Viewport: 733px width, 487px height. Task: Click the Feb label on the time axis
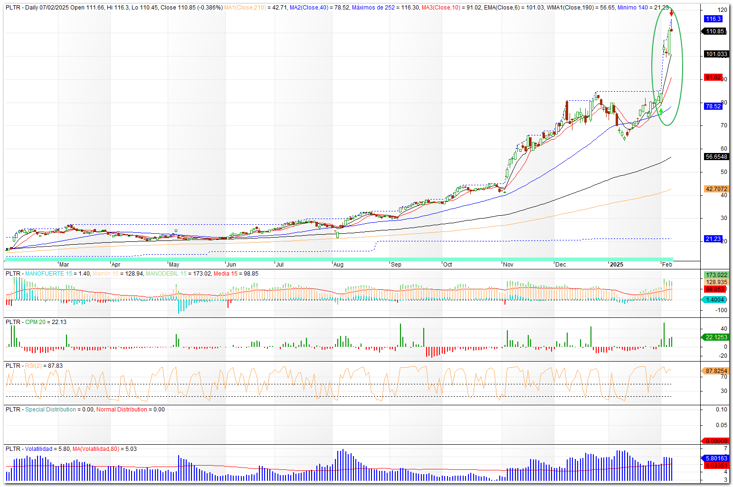point(667,265)
